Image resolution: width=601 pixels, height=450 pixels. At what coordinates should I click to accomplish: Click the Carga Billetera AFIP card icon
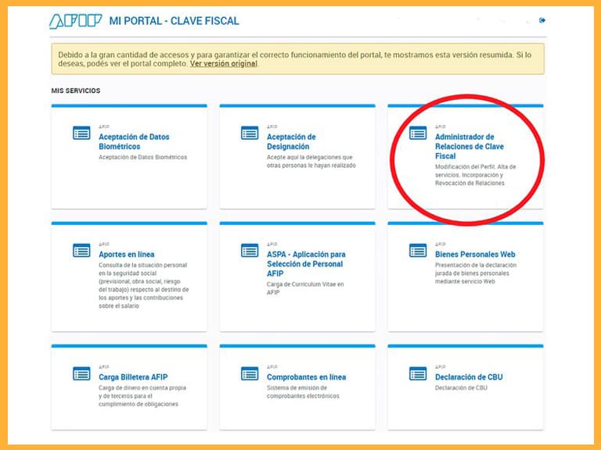(x=81, y=373)
